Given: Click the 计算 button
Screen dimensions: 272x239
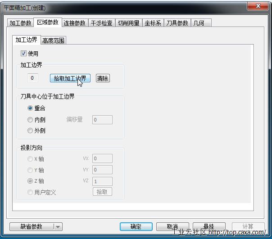Looking at the screenshot, I should coord(248,226).
